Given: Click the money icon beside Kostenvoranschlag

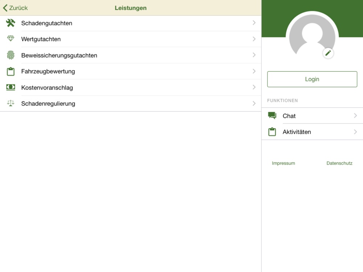Looking at the screenshot, I should (x=11, y=87).
